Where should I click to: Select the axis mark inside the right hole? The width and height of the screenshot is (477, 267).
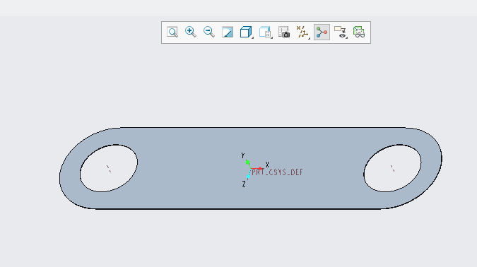tap(393, 169)
